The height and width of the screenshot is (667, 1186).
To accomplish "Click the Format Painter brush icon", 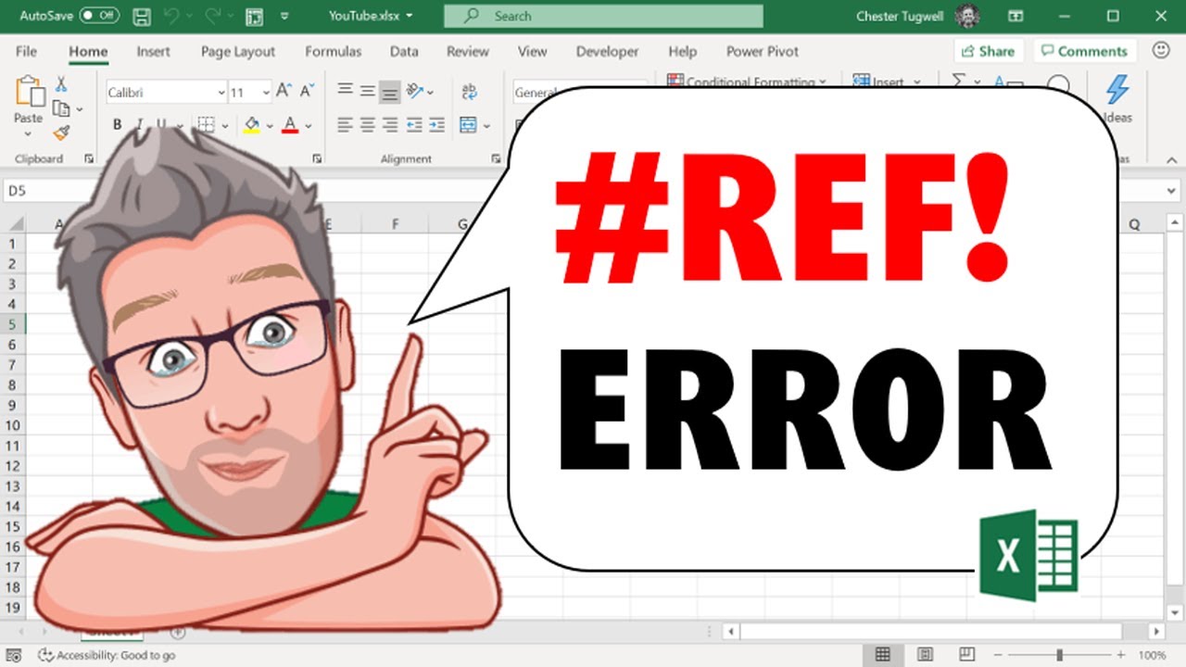I will point(61,132).
